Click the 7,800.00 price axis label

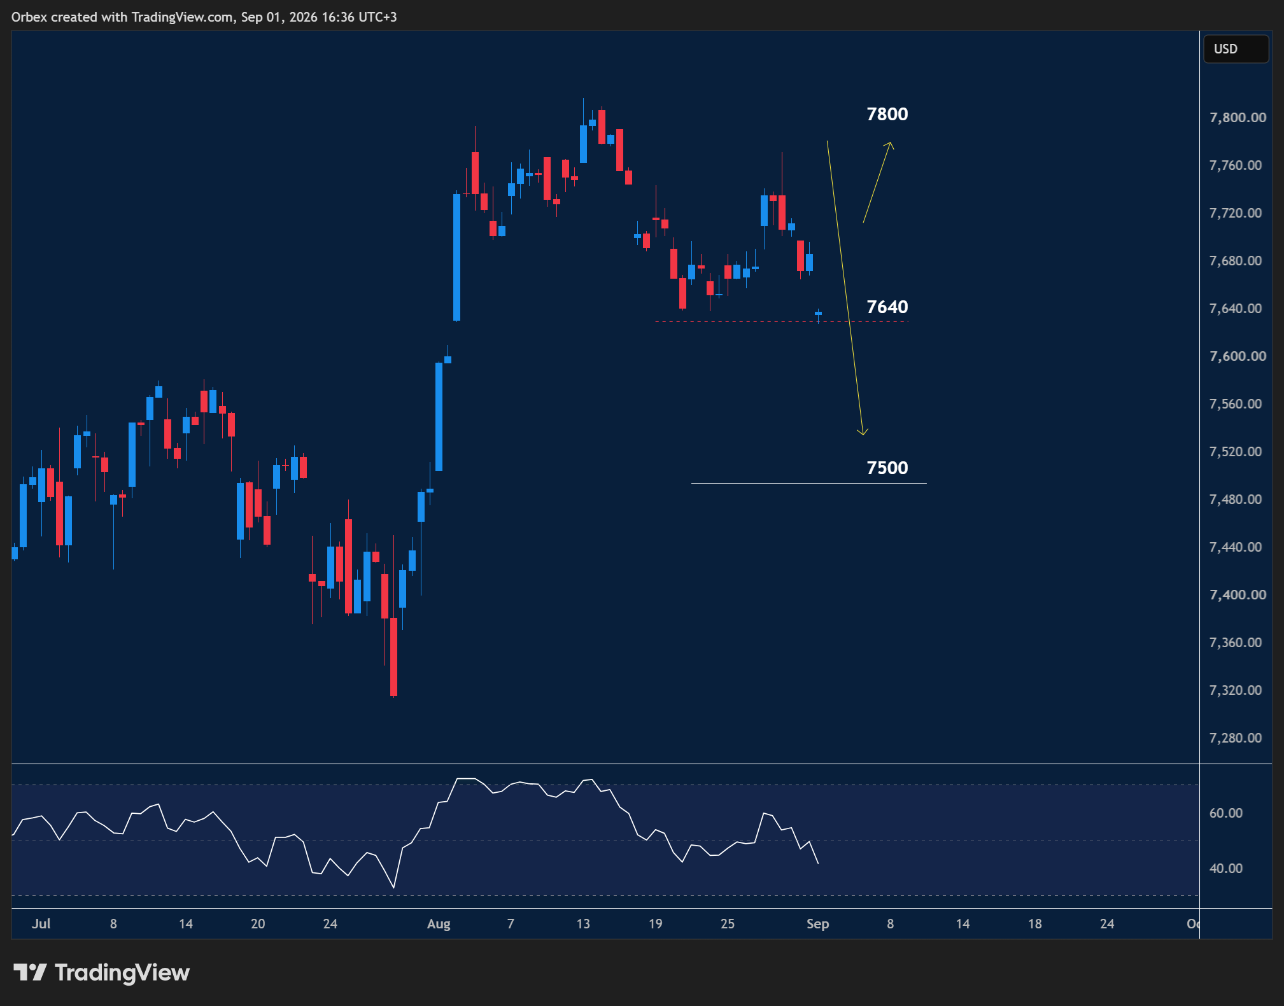[x=1238, y=118]
